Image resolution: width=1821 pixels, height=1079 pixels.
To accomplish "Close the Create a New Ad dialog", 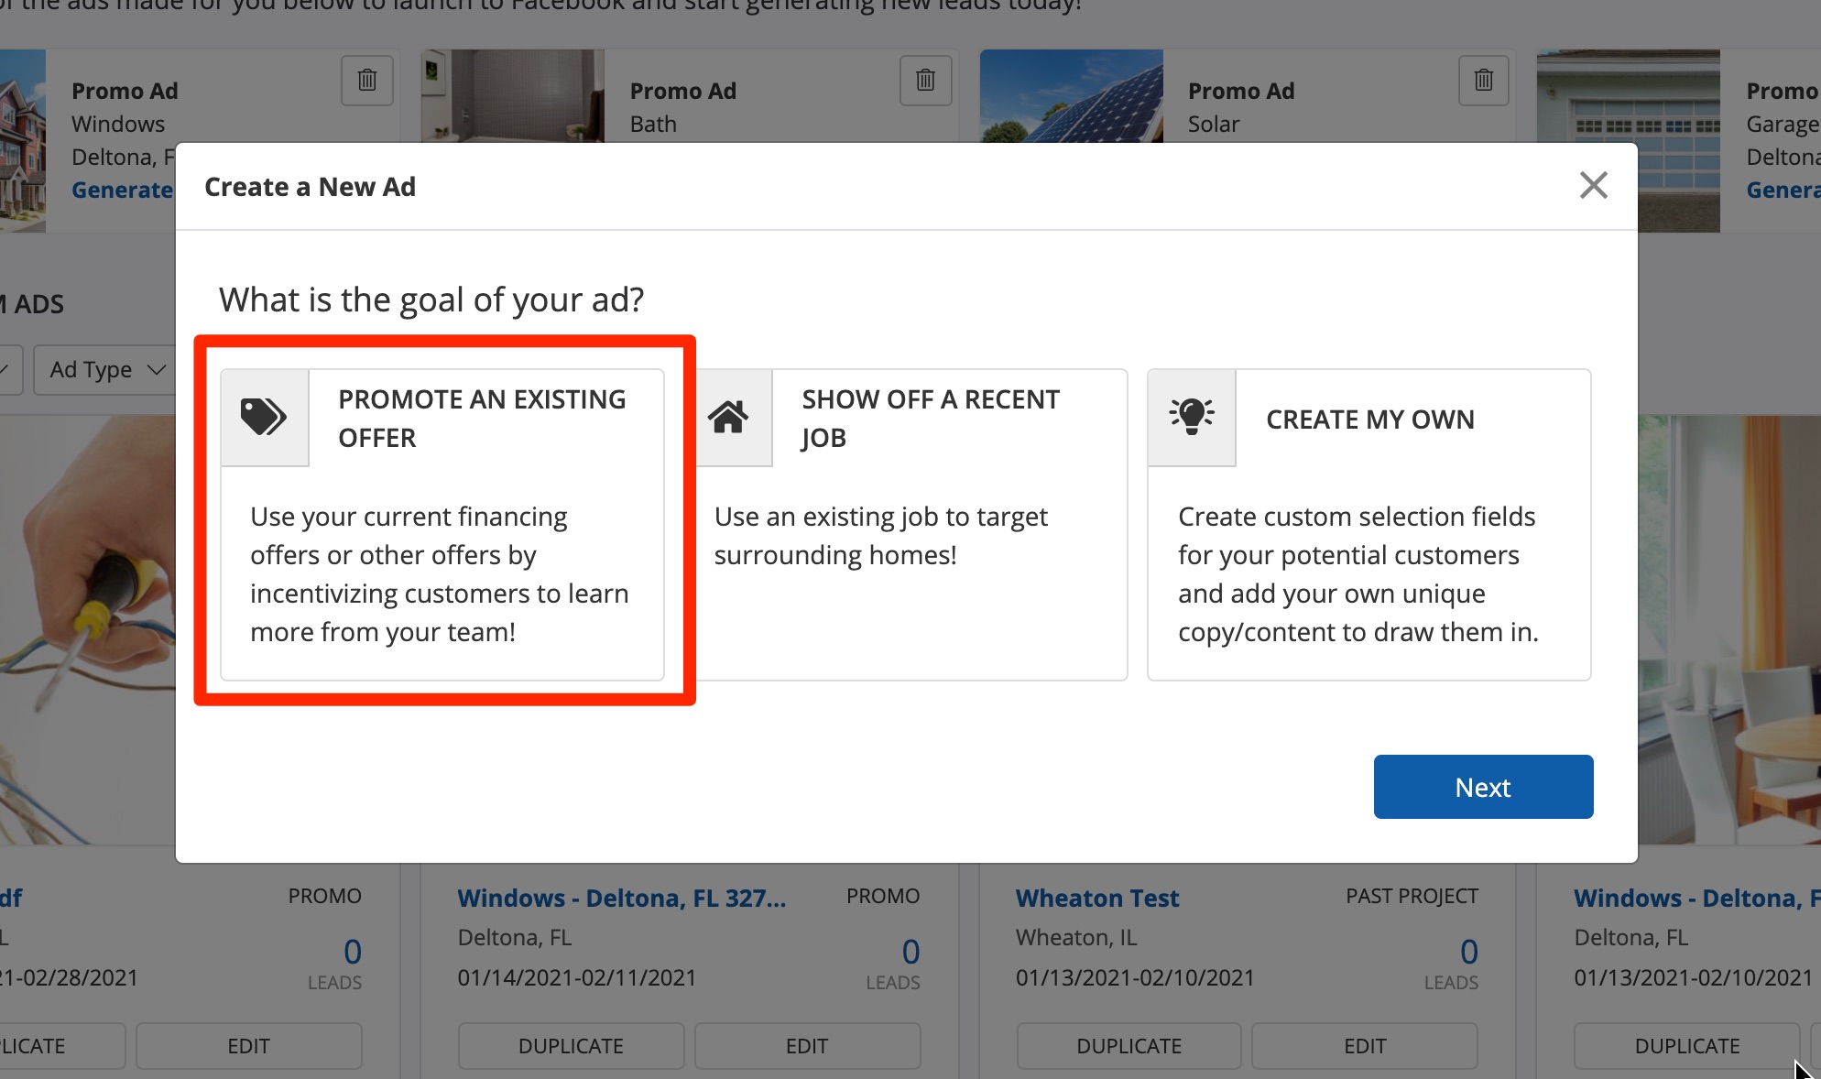I will point(1594,186).
